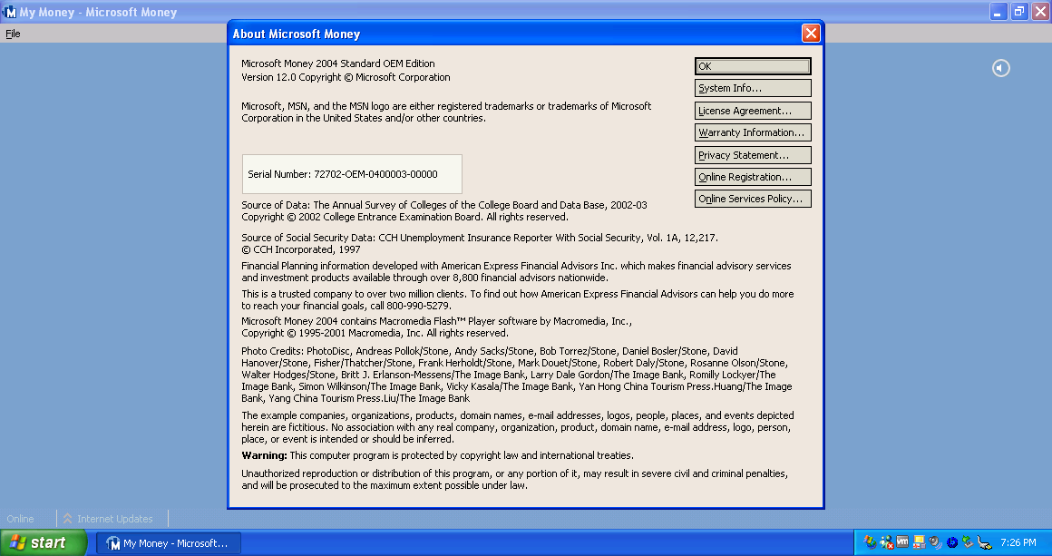This screenshot has height=556, width=1052.
Task: Open System Info from the About dialog
Action: (x=752, y=88)
